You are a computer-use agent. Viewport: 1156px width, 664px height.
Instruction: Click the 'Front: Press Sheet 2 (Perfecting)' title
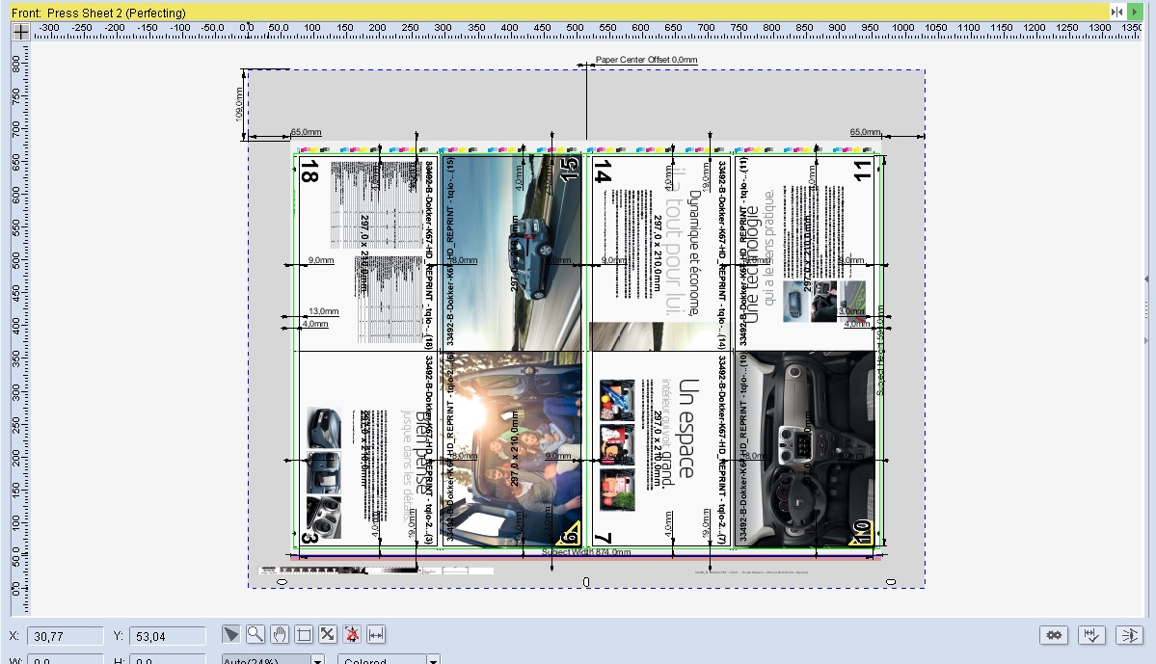98,13
